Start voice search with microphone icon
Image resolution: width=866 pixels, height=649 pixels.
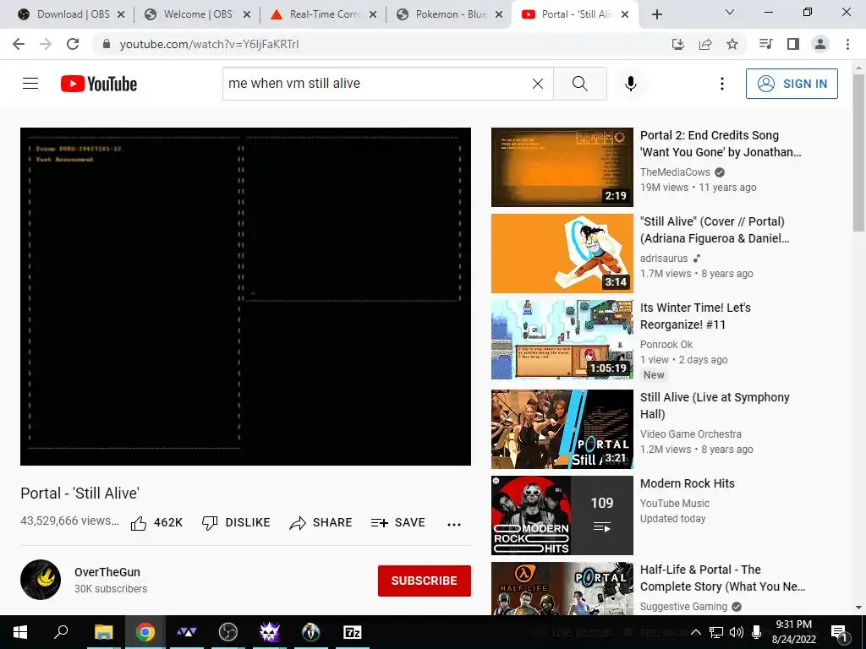click(x=631, y=84)
